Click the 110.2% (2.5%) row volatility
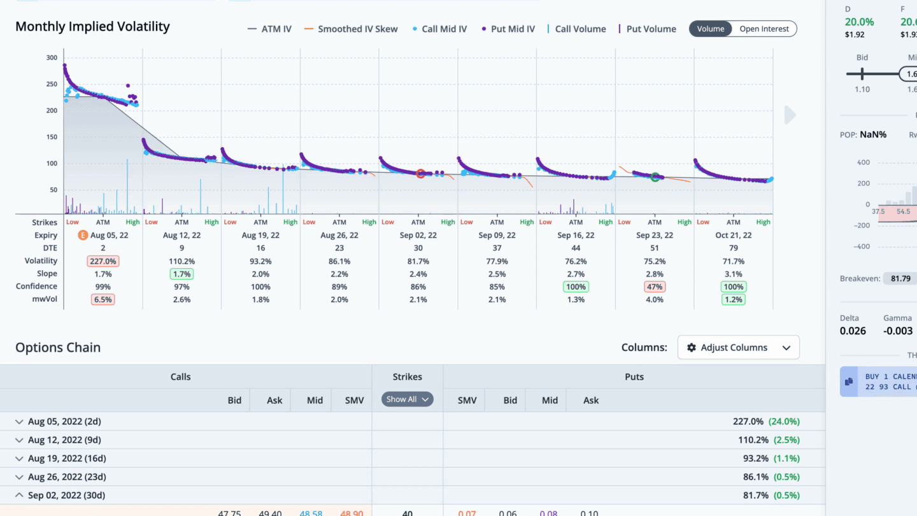Screen dimensions: 917x516 [769, 440]
